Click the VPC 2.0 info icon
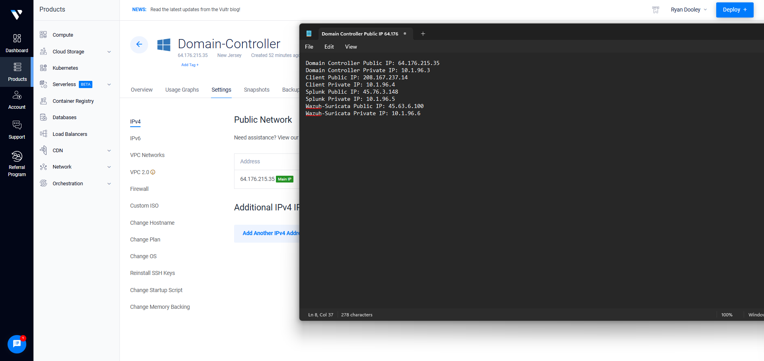Viewport: 764px width, 361px height. tap(153, 172)
